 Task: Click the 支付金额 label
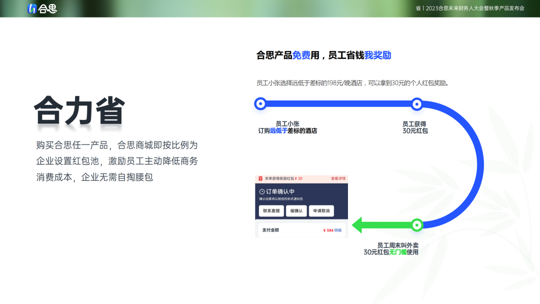[270, 230]
